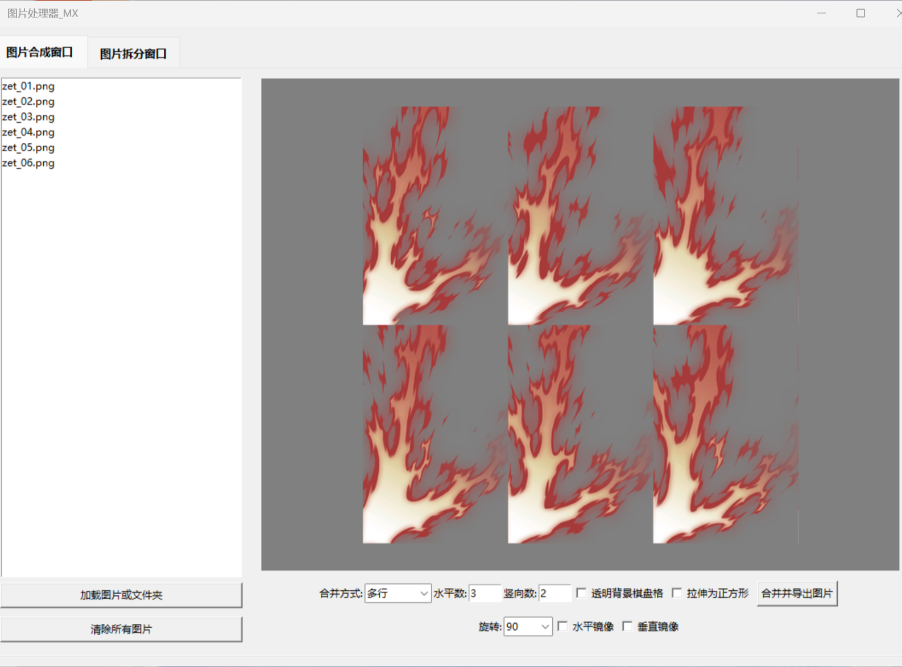Click the top-left flame preview tile
Screen dimensions: 902x667
tap(435, 216)
